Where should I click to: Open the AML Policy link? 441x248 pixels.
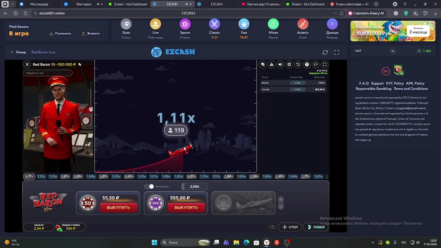[415, 83]
